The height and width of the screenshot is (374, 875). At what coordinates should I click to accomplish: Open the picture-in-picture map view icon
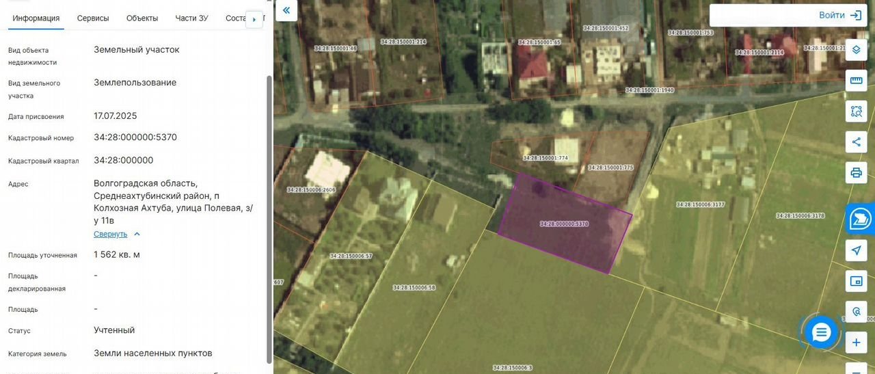(x=856, y=281)
